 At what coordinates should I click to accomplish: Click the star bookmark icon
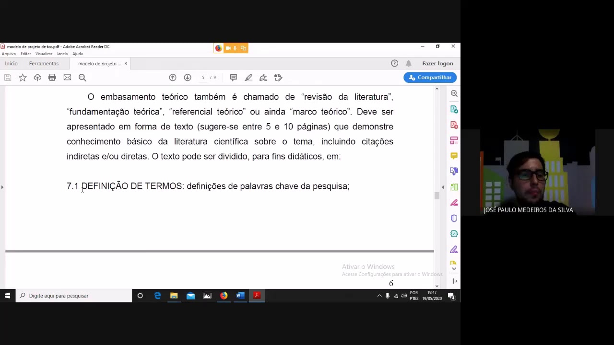pyautogui.click(x=23, y=78)
